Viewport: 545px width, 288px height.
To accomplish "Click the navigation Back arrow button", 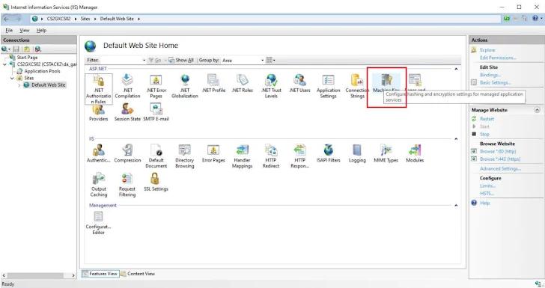I will (6, 19).
